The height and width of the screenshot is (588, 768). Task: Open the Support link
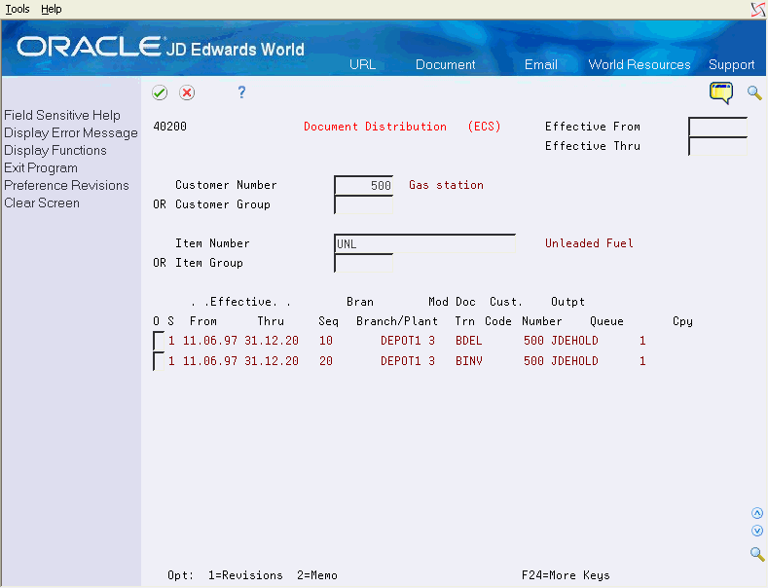pyautogui.click(x=731, y=64)
